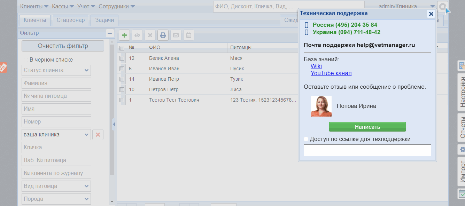Click the envelope mail icon in toolbar
The width and height of the screenshot is (465, 206).
pyautogui.click(x=176, y=35)
